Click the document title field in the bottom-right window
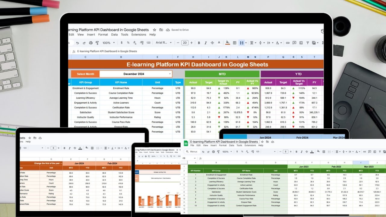The height and width of the screenshot is (217, 386). click(224, 142)
